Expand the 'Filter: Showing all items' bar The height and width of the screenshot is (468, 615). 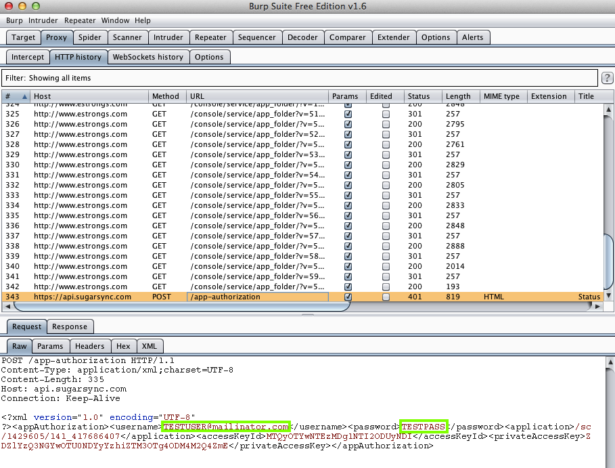tap(299, 78)
